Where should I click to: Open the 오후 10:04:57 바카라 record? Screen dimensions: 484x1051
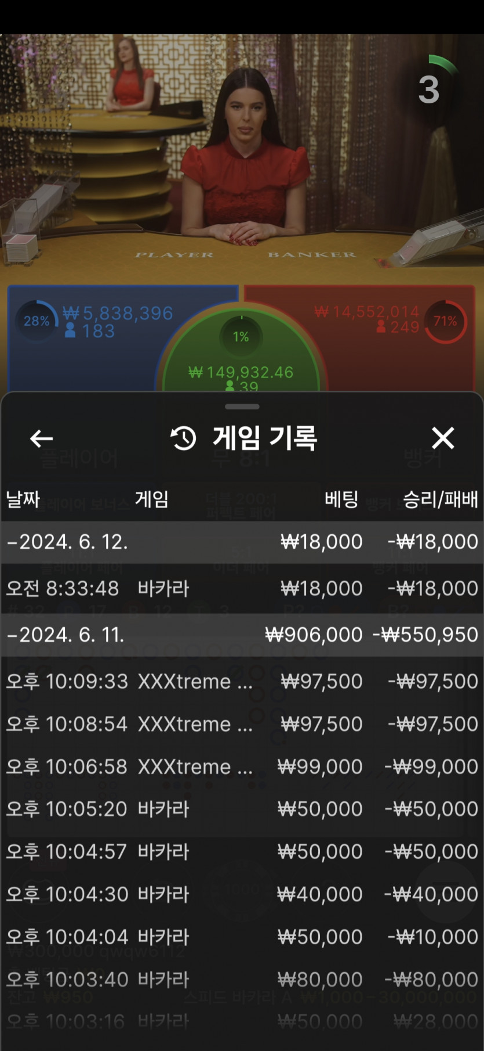[x=242, y=852]
